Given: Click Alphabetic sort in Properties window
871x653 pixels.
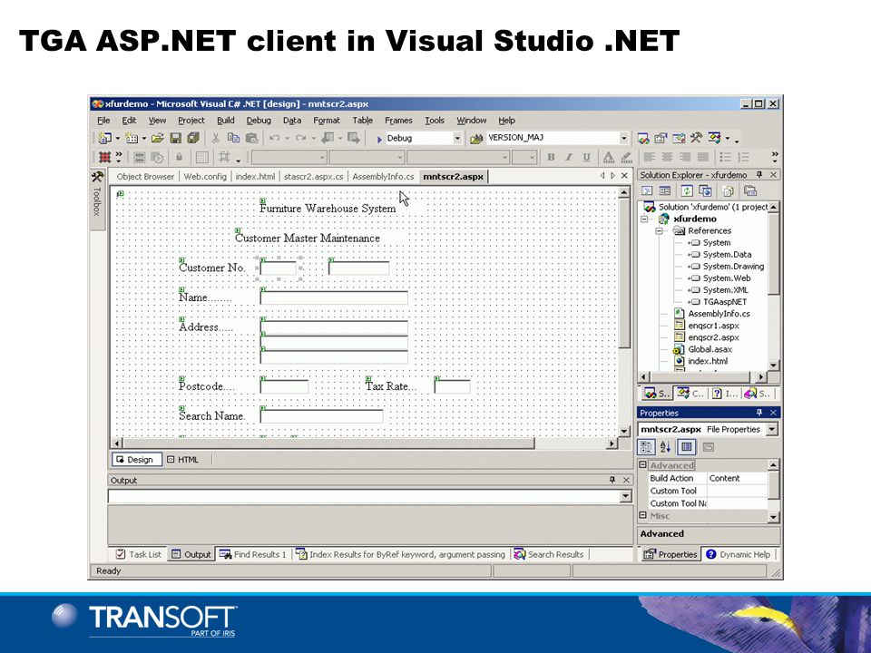Looking at the screenshot, I should [x=665, y=447].
